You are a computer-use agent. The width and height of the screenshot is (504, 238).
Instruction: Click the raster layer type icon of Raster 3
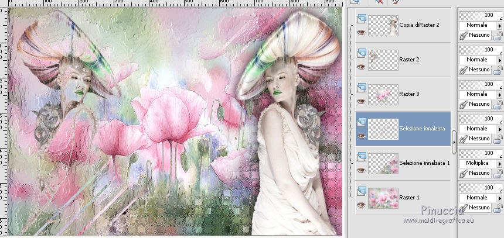(361, 88)
